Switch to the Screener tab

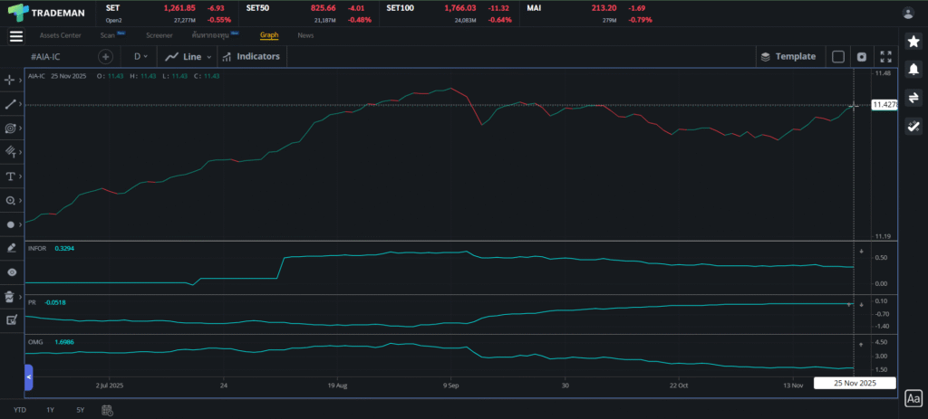pos(159,35)
